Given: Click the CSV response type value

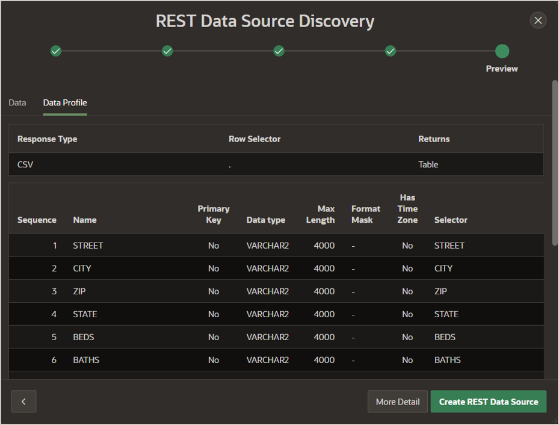Looking at the screenshot, I should tap(25, 164).
